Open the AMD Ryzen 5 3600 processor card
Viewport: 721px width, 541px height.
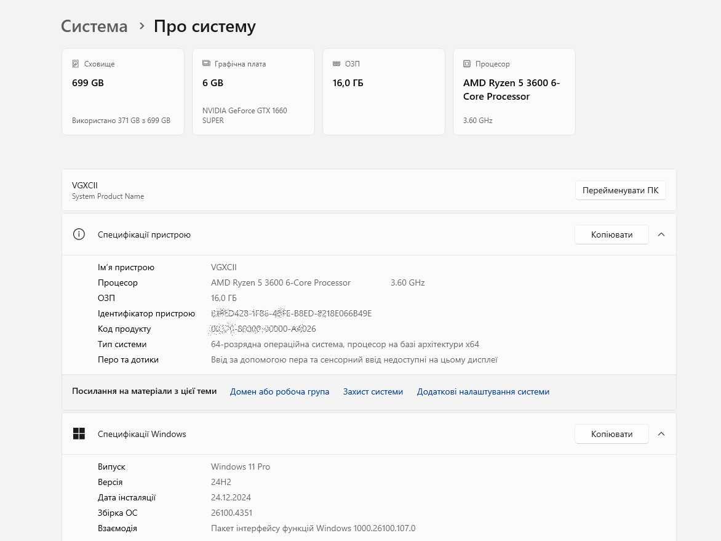click(514, 92)
